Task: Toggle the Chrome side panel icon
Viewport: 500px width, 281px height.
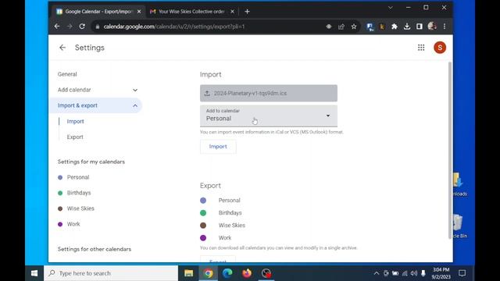Action: point(420,27)
